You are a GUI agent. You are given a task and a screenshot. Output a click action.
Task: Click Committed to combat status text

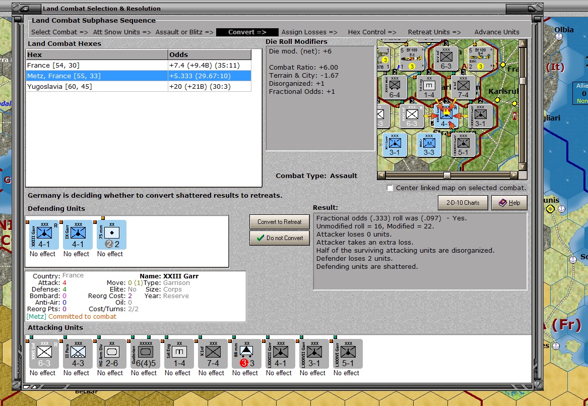point(82,317)
